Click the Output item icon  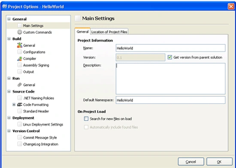[20, 72]
